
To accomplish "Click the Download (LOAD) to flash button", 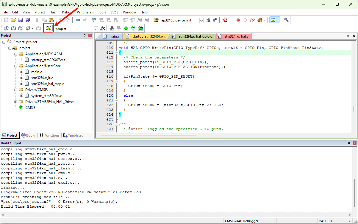I will [x=48, y=28].
